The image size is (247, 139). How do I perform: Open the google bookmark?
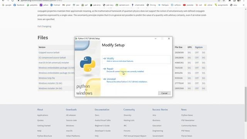point(7,5)
